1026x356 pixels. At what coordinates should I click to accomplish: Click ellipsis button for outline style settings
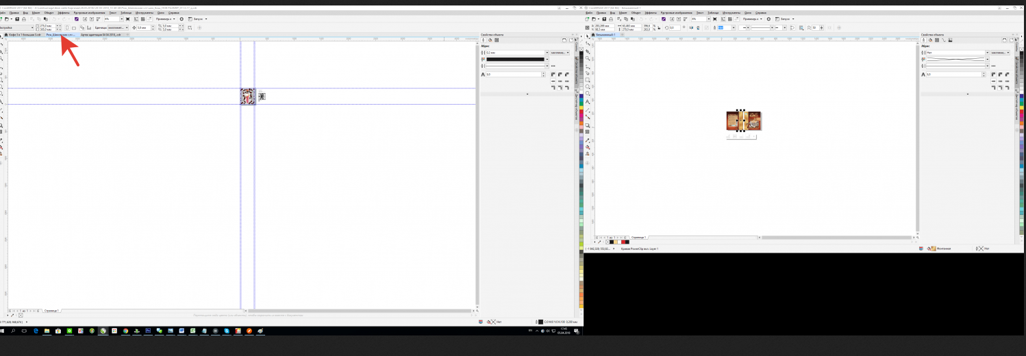[553, 66]
